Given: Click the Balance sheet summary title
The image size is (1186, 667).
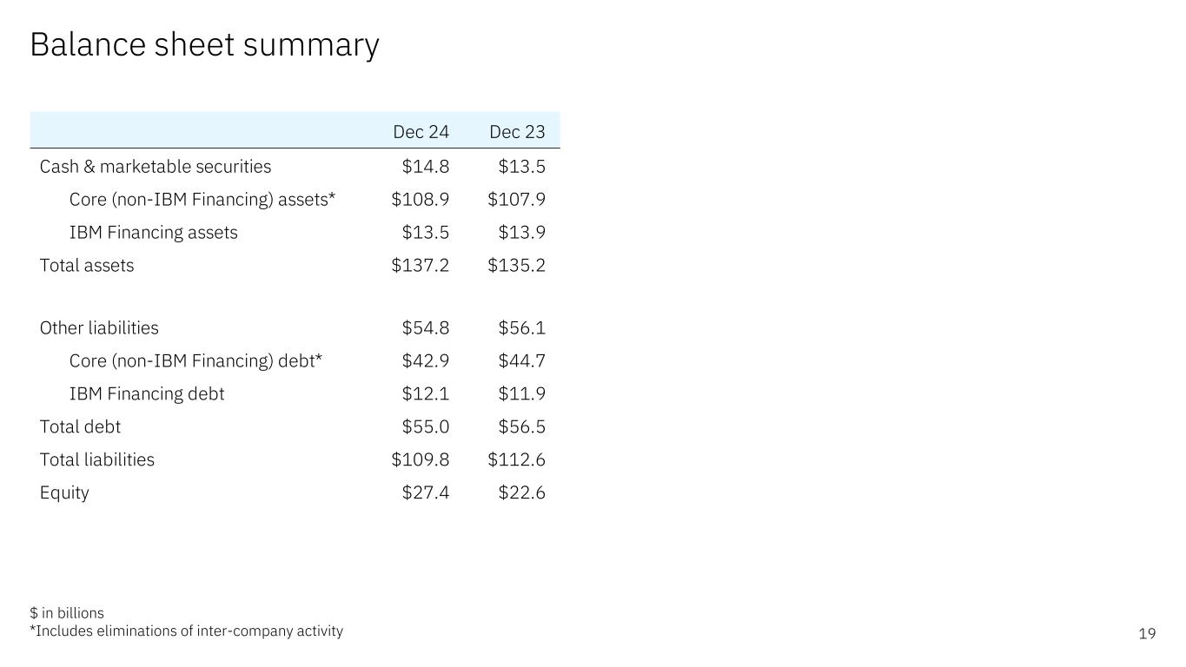Looking at the screenshot, I should click(x=204, y=45).
